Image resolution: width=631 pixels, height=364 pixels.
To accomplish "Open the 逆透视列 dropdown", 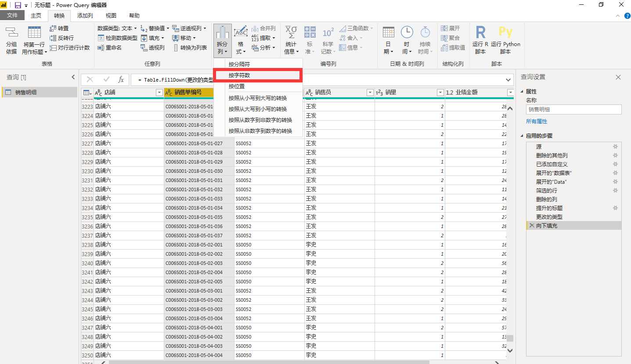I will coord(189,28).
